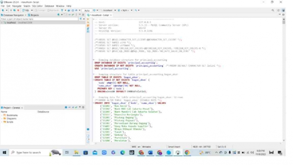Expand the Scripts folder arrow
Screen dimensions: 293x165
pos(2,122)
